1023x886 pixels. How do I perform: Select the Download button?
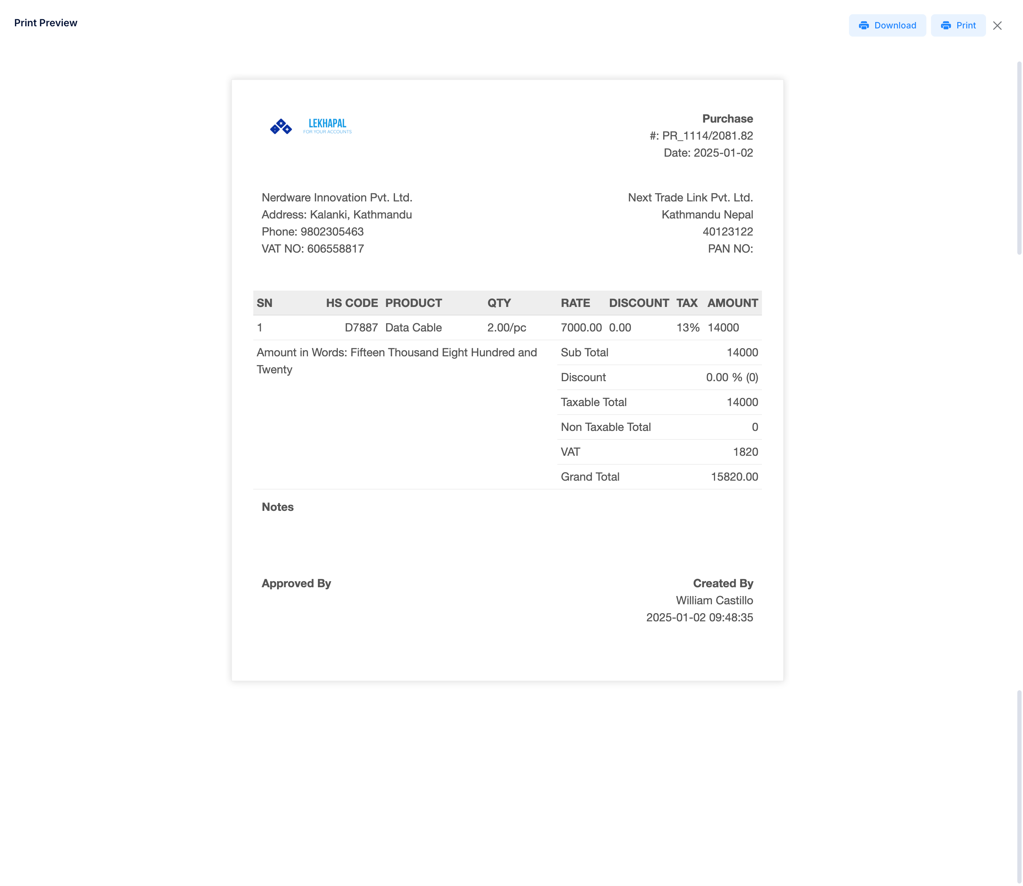tap(888, 25)
